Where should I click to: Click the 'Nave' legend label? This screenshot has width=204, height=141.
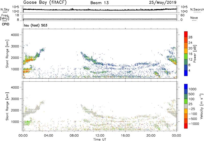click(x=194, y=18)
